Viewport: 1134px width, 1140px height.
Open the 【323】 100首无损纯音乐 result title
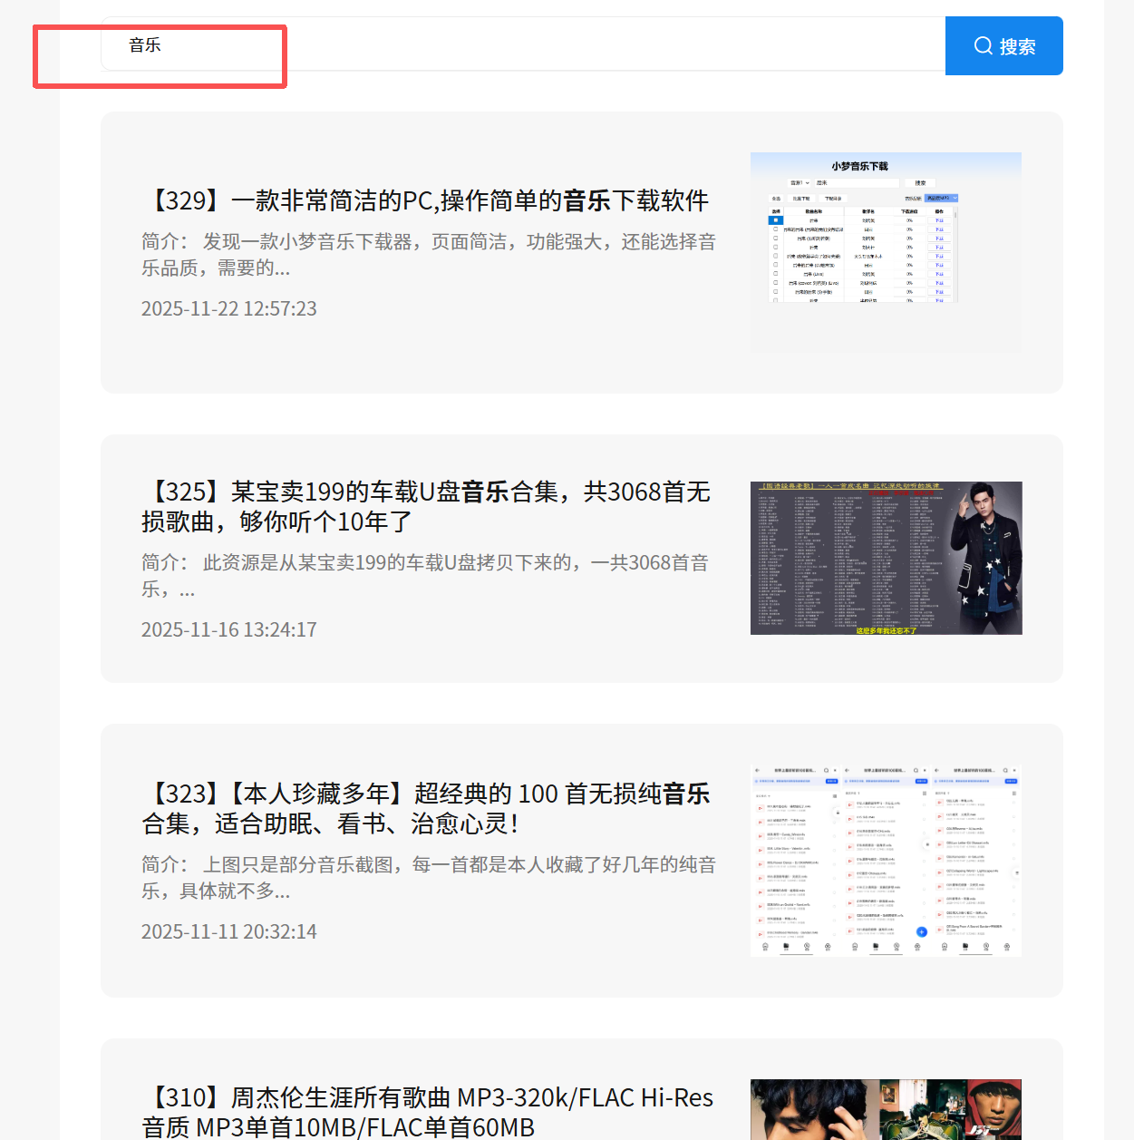tap(425, 808)
